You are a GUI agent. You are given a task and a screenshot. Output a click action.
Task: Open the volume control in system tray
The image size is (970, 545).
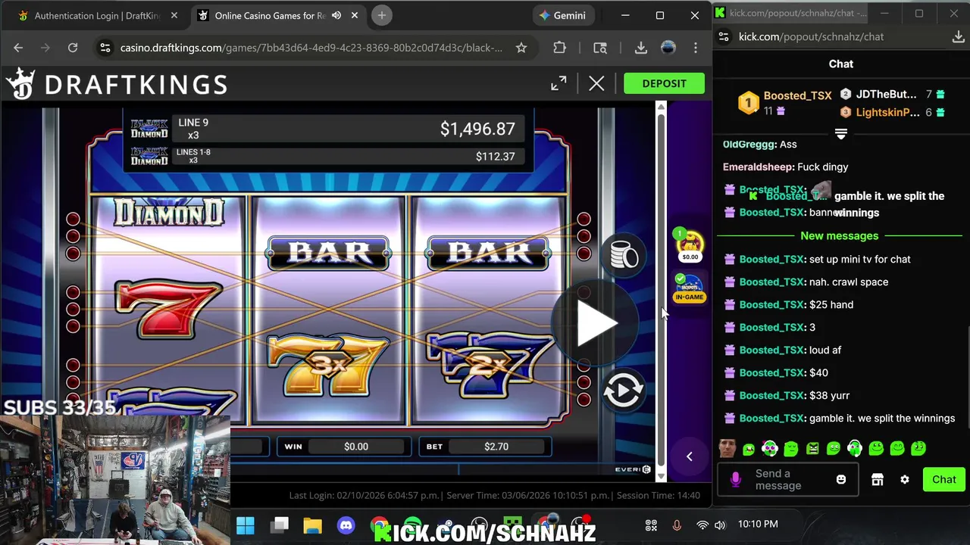tap(720, 525)
